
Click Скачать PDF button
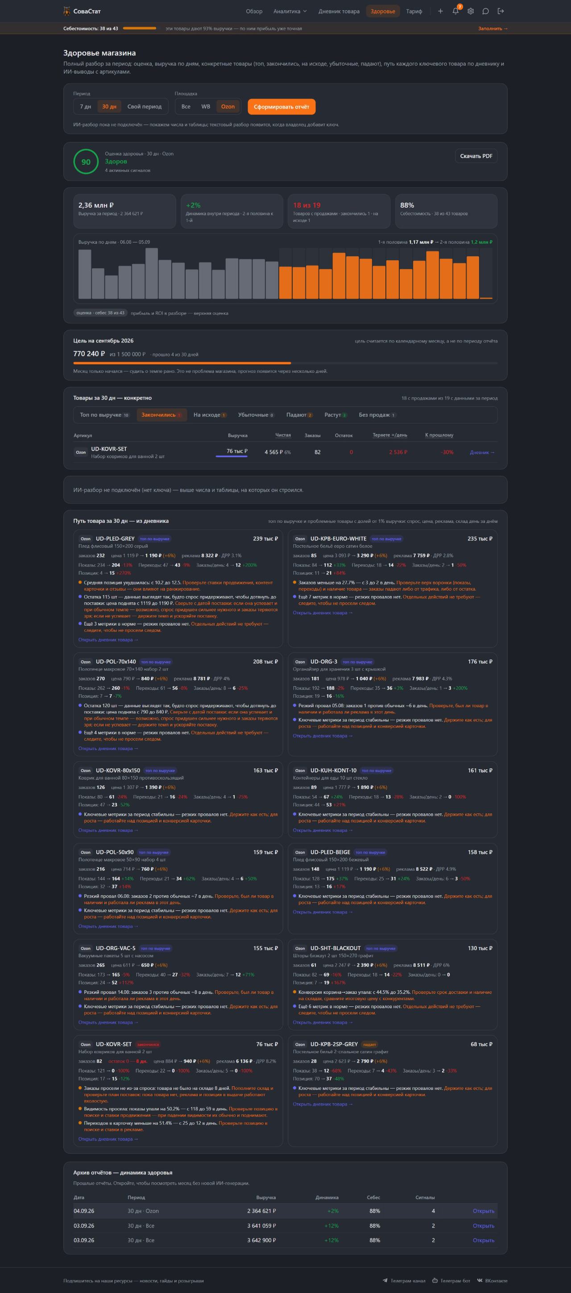476,156
